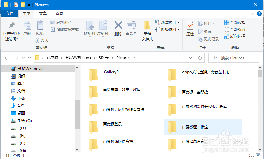Click the Back navigation arrow
The height and width of the screenshot is (159, 264).
coord(7,58)
